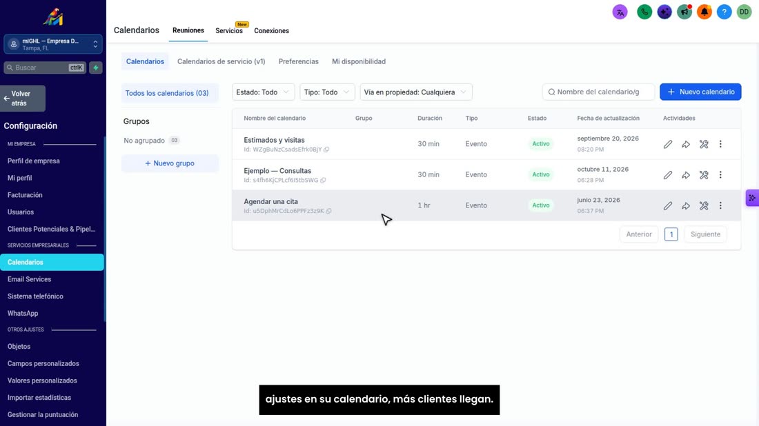The width and height of the screenshot is (759, 426).
Task: Open the language translation icon in header
Action: tap(620, 12)
